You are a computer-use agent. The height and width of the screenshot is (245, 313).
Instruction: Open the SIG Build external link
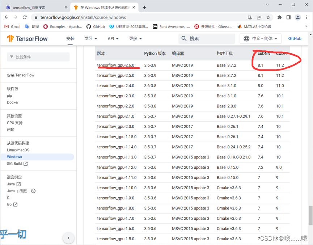[17, 164]
